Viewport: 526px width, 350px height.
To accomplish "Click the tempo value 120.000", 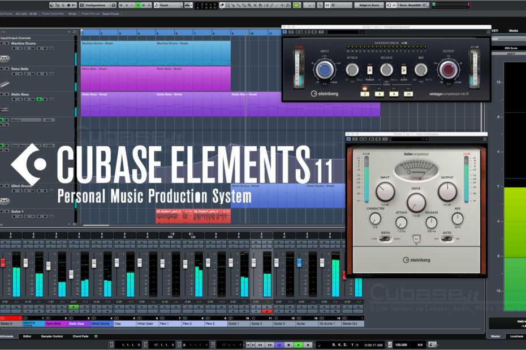I will pyautogui.click(x=401, y=344).
